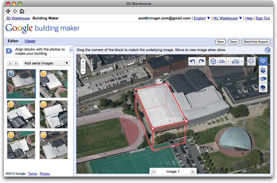Show previous thumbnail set arrow
The height and width of the screenshot is (183, 277).
coord(10,63)
